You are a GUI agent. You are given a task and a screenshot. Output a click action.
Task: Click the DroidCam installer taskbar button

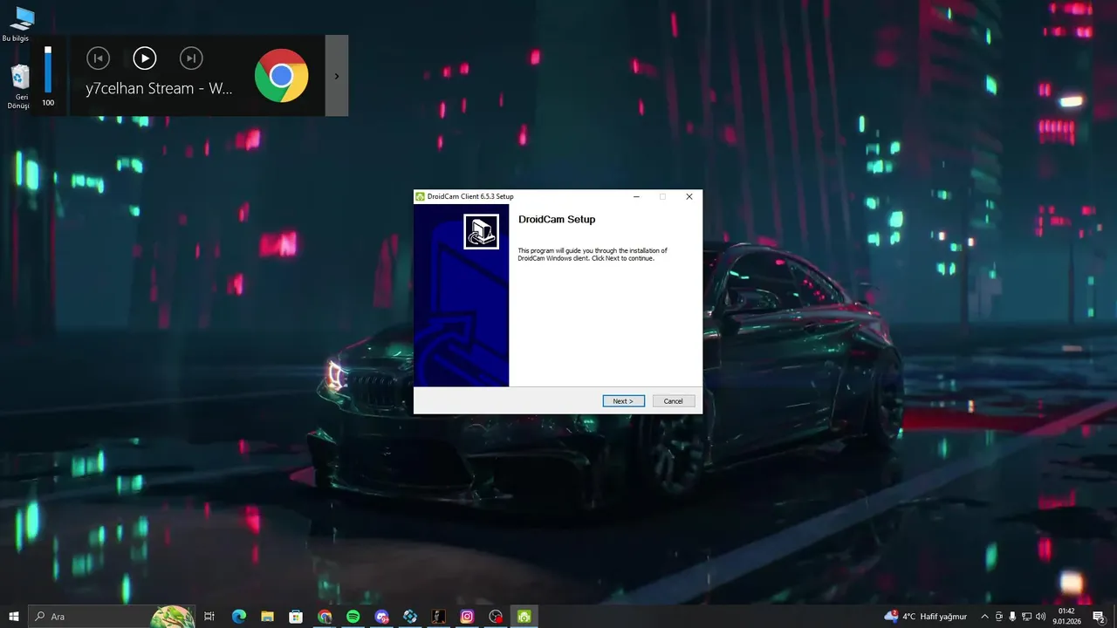tap(524, 617)
